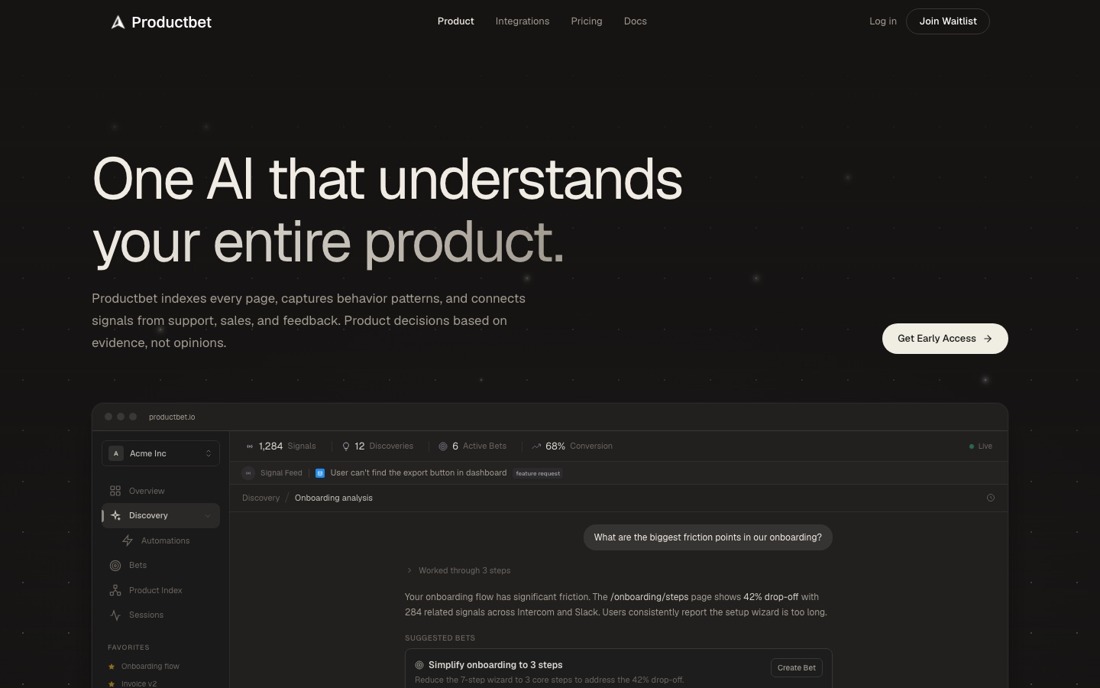Click the Live status indicator
Screen dimensions: 1100x688
[x=981, y=446]
